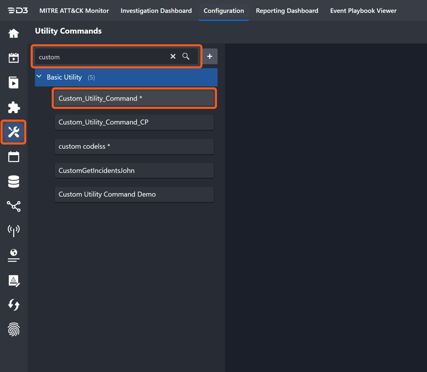This screenshot has width=427, height=372.
Task: Select Custom_Utility_Command_CP from the list
Action: 134,122
